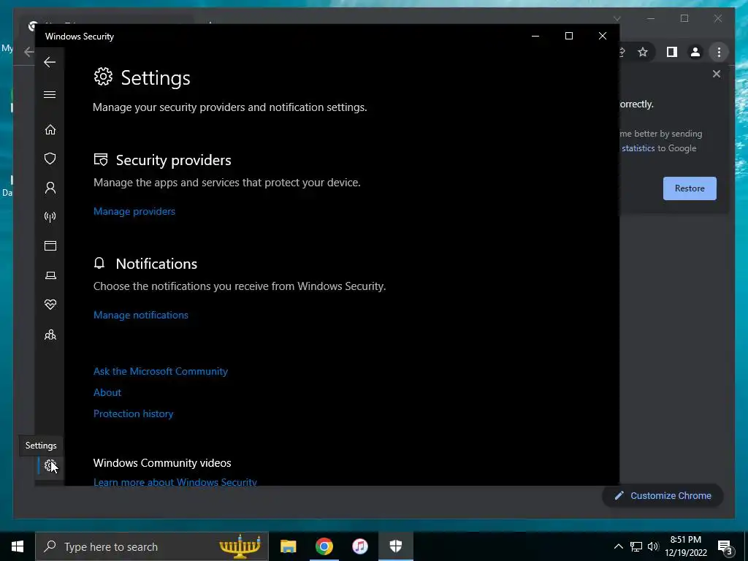Screen dimensions: 748x561
Task: Open Protection history link
Action: coord(133,413)
